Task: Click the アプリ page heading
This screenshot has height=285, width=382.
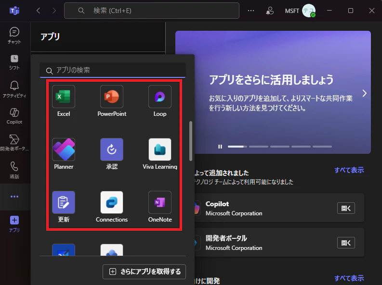Action: [x=50, y=37]
